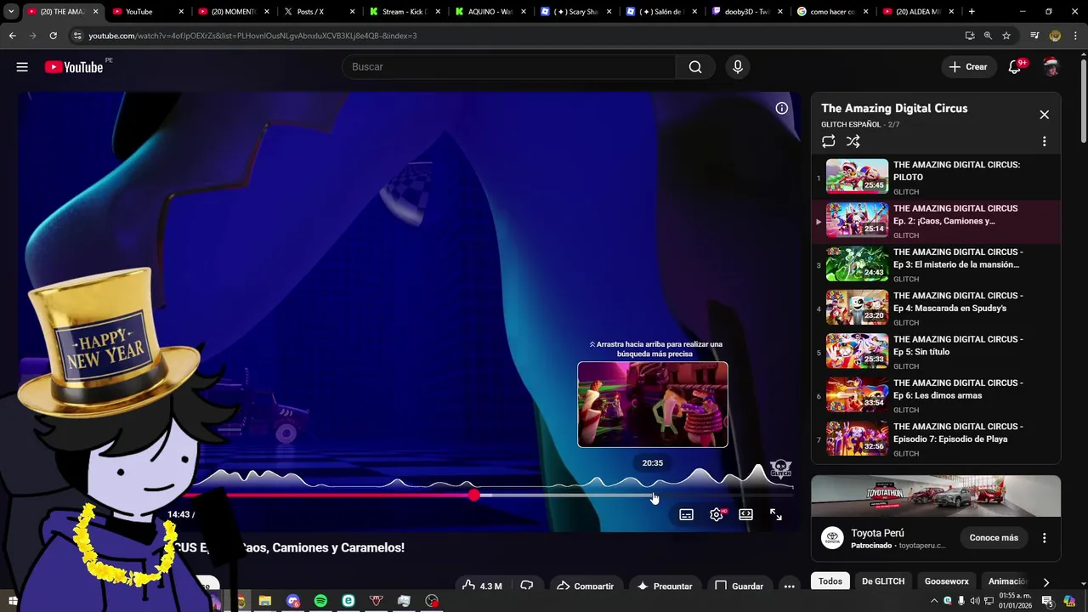Open browser media control icon
Viewport: 1088px width, 612px height.
pos(1034,36)
